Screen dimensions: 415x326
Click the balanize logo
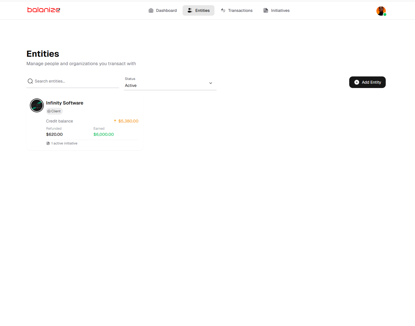tap(43, 10)
